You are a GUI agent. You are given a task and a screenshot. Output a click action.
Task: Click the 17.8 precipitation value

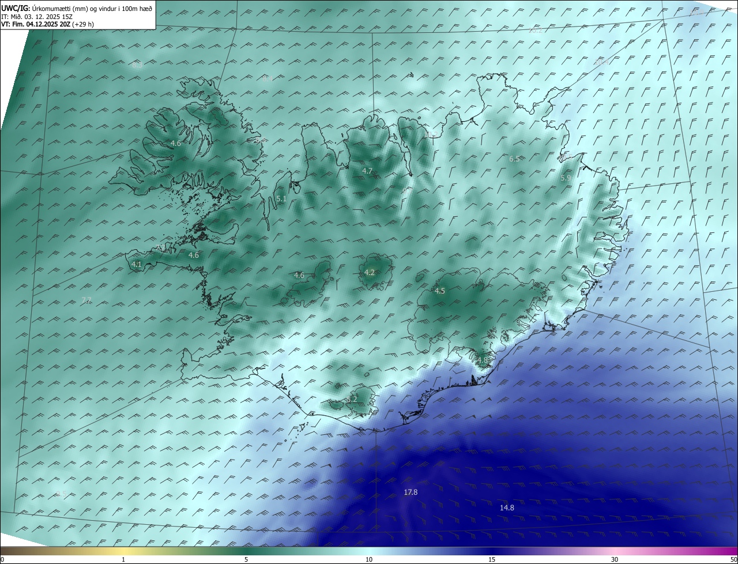point(411,492)
